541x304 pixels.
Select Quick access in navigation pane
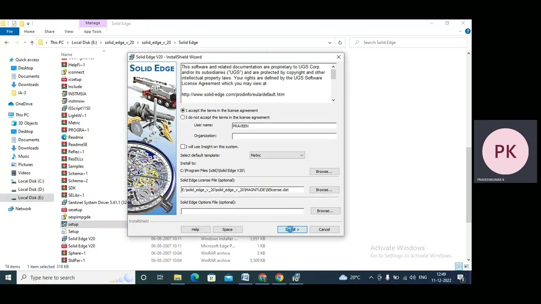pyautogui.click(x=27, y=60)
